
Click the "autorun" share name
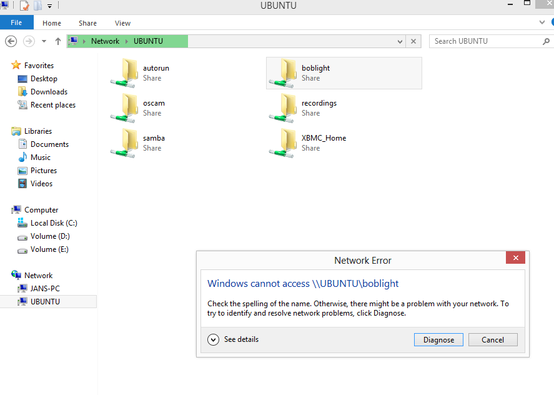[156, 68]
